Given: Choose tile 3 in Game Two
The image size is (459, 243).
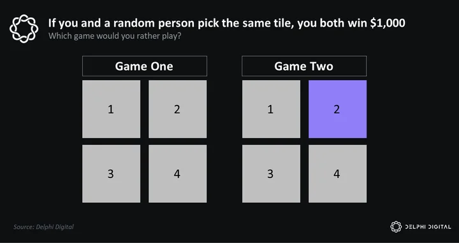Looking at the screenshot, I should click(x=271, y=174).
